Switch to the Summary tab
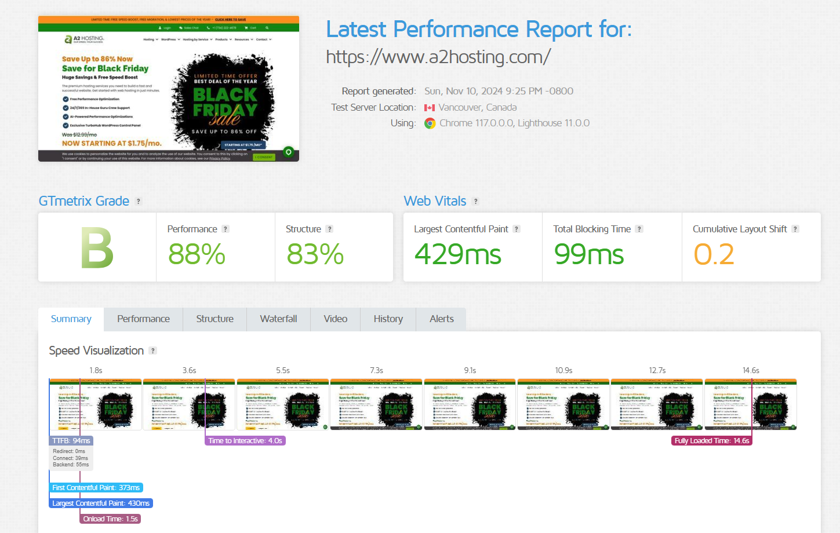Screen dimensions: 840x533 click(71, 319)
